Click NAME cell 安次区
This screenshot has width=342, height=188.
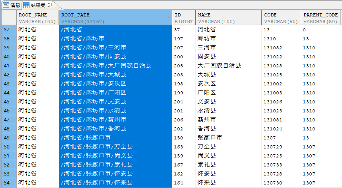pos(228,84)
